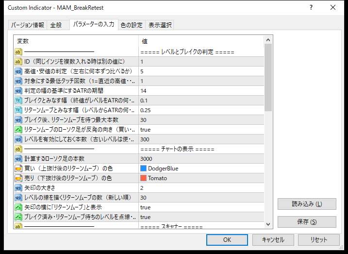Click the bool icon beside ブレイク済み・リターンムーブ待ちのレベル
348x254 pixels.
pyautogui.click(x=18, y=217)
